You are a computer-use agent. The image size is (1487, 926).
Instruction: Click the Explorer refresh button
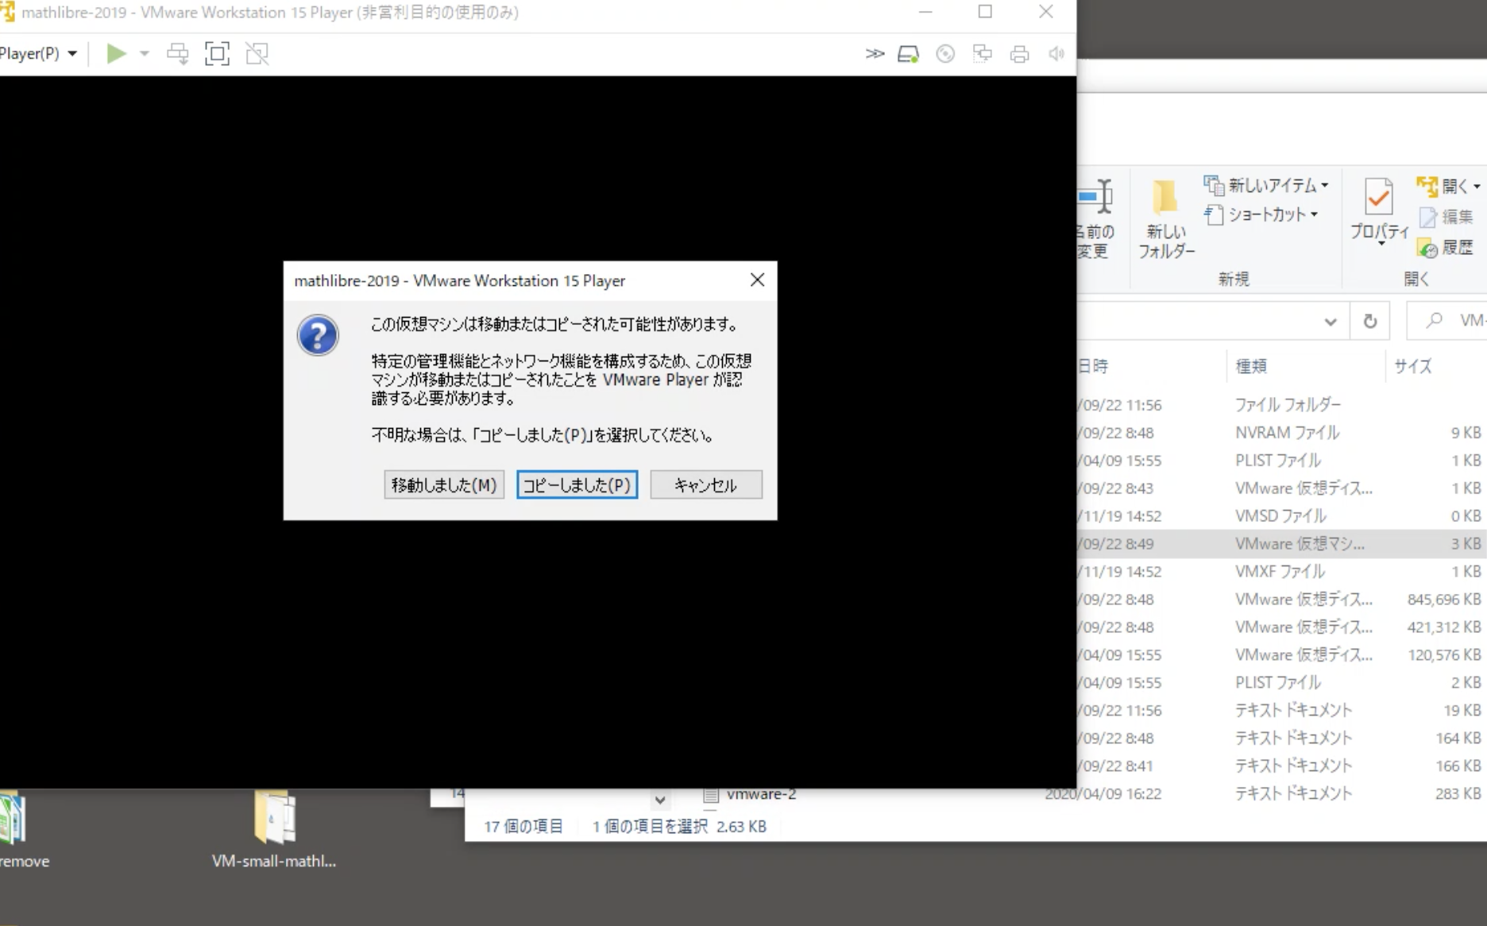[1370, 321]
